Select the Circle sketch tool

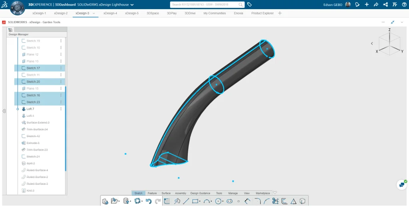click(x=218, y=201)
